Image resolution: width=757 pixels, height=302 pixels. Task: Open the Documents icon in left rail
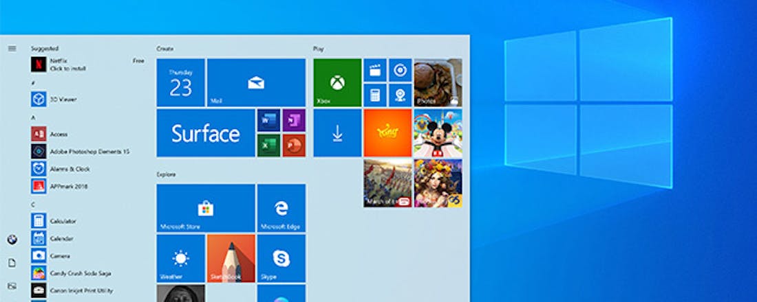click(12, 263)
